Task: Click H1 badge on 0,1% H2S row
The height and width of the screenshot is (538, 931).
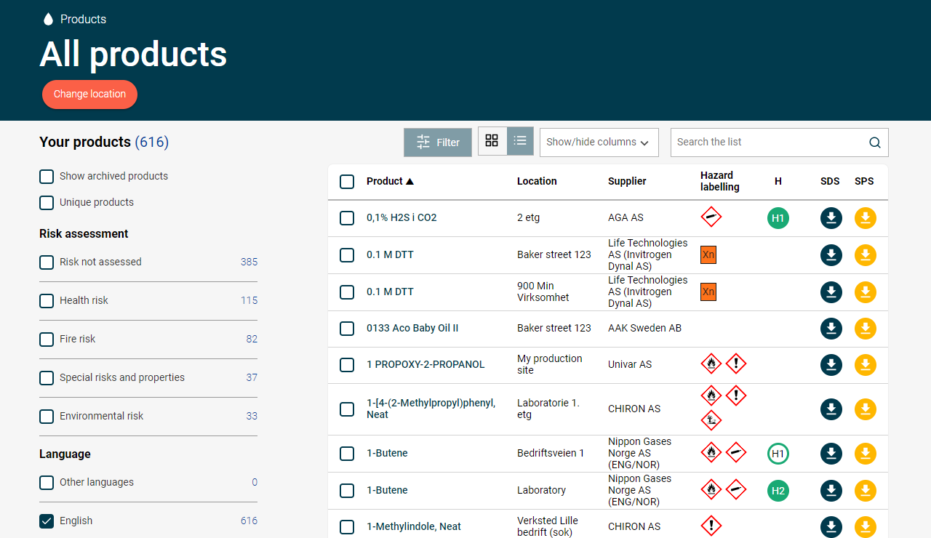Action: pos(778,218)
